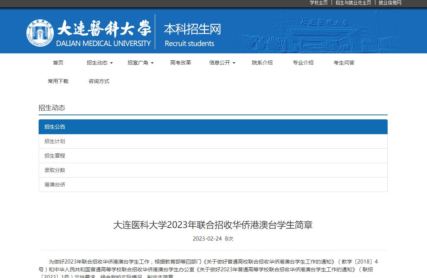Image resolution: width=427 pixels, height=278 pixels.
Task: Open the 就业信息网 link in top bar
Action: (390, 3)
